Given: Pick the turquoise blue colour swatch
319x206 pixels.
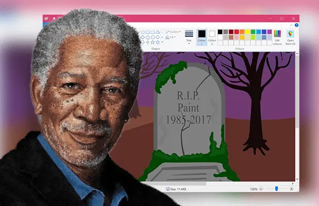Looking at the screenshot, I should point(259,32).
